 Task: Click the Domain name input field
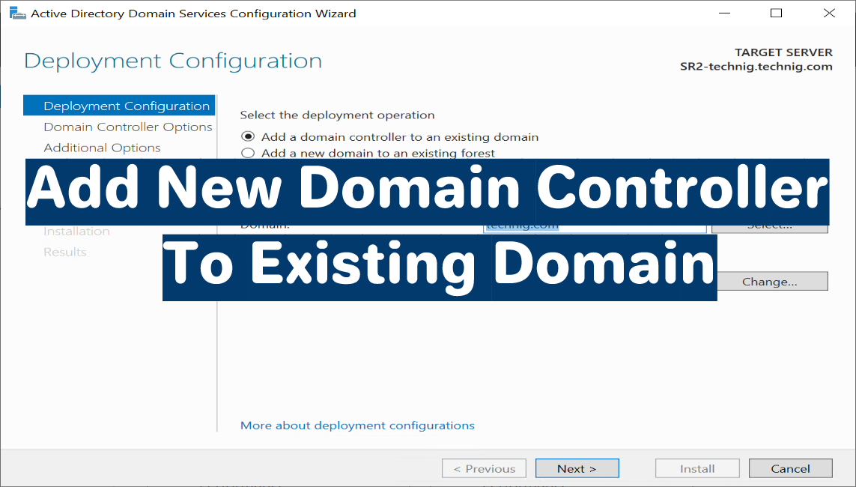595,229
